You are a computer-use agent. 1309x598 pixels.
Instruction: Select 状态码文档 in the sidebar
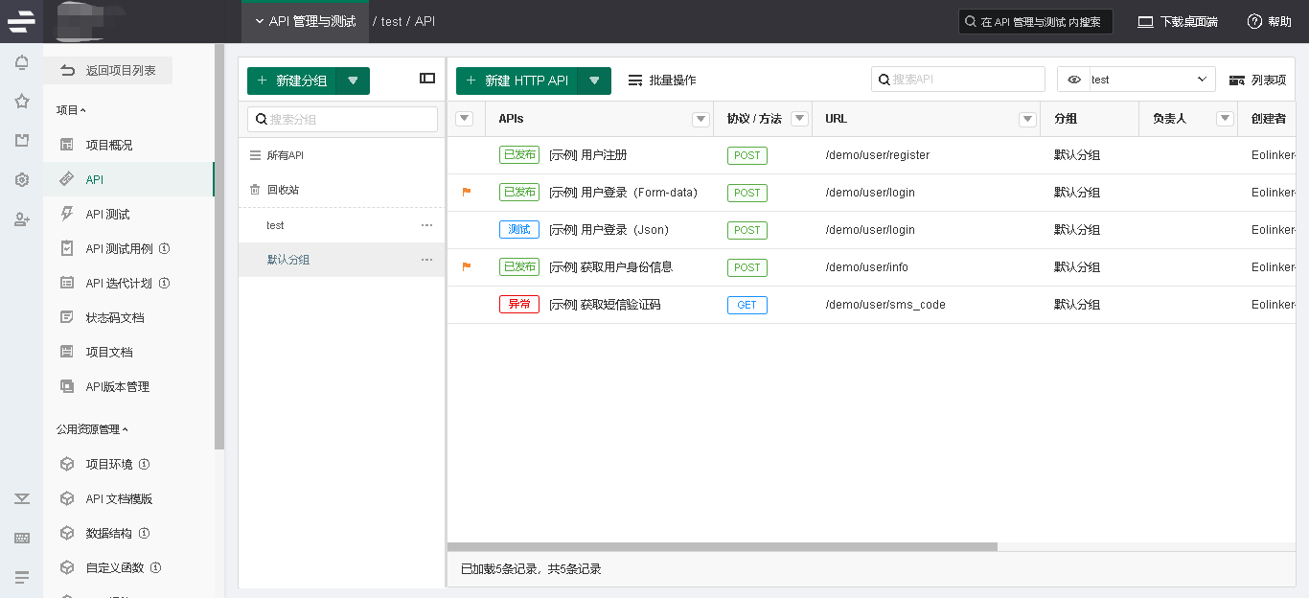point(115,318)
